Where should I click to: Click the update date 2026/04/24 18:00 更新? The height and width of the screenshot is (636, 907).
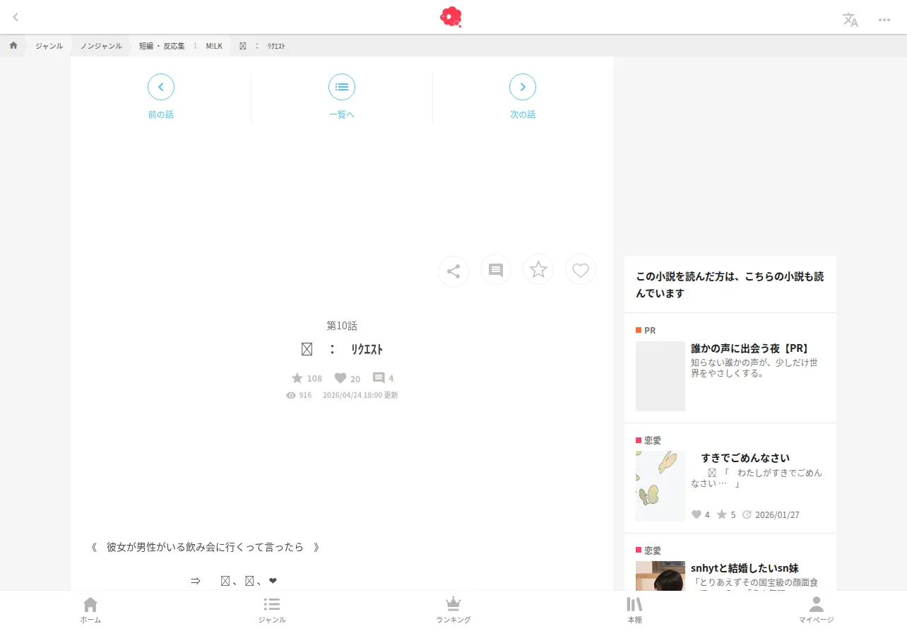(360, 396)
